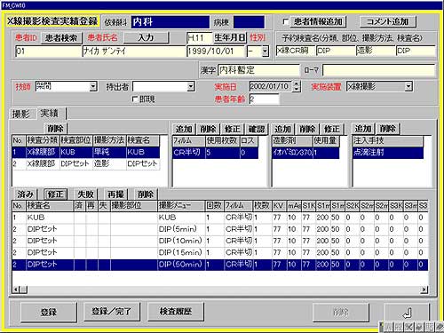
Task: Switch to the 実績 tab
Action: tap(49, 113)
